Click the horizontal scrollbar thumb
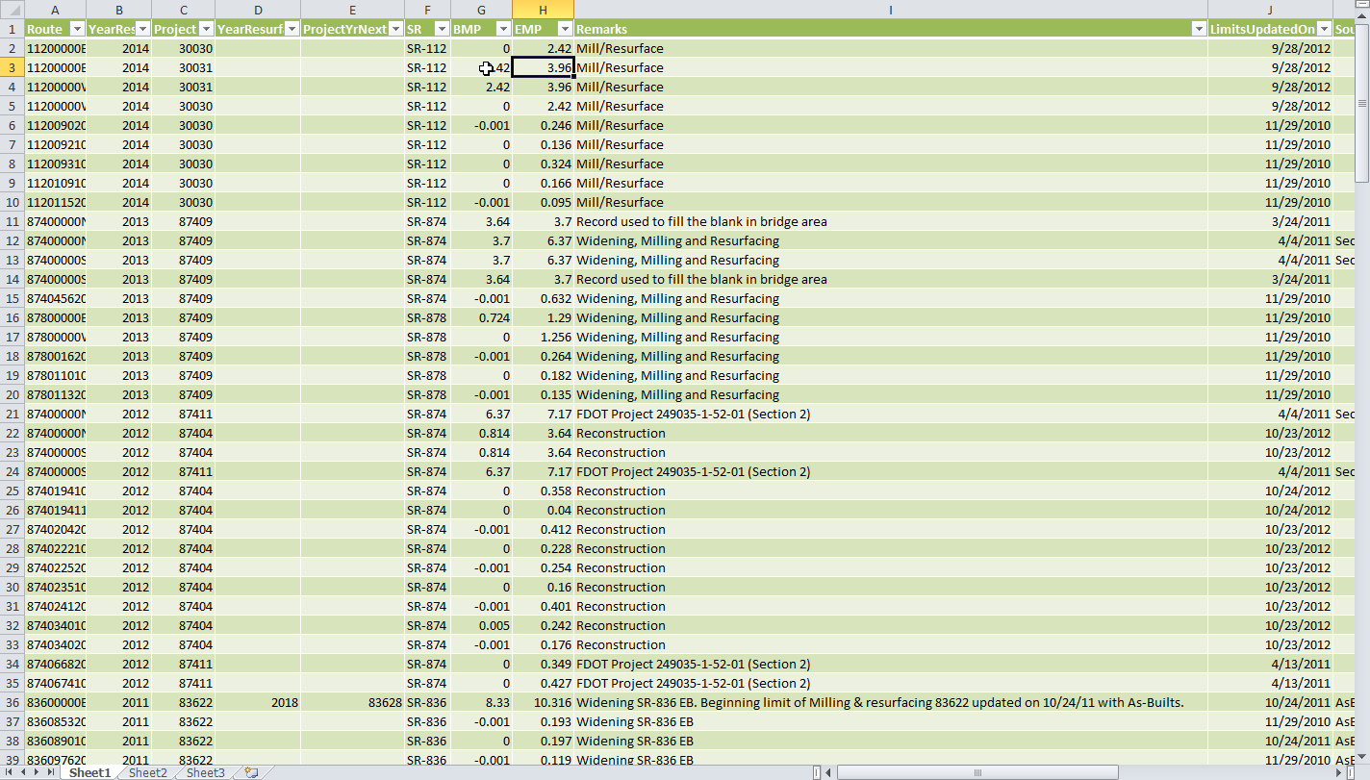 point(978,772)
